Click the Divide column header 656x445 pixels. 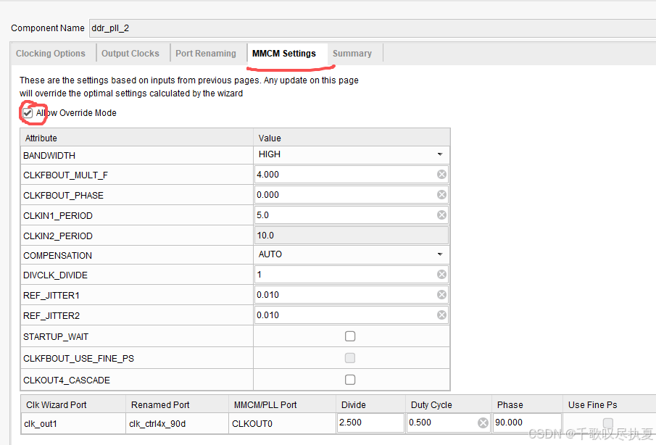(x=370, y=405)
